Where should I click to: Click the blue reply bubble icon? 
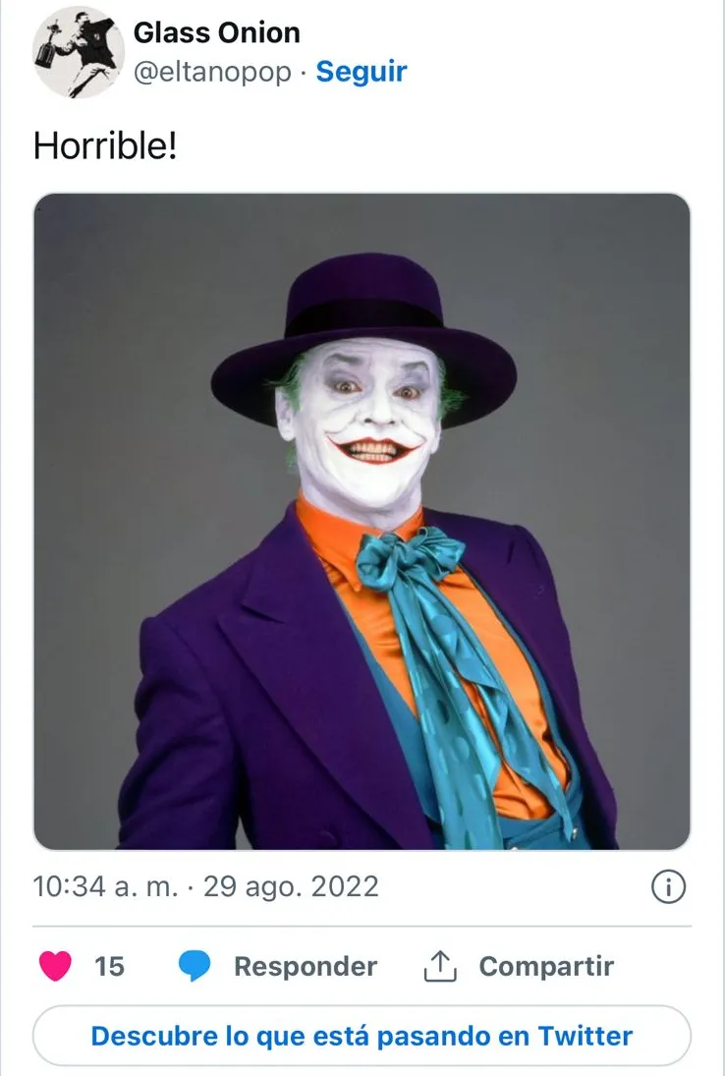[x=195, y=967]
